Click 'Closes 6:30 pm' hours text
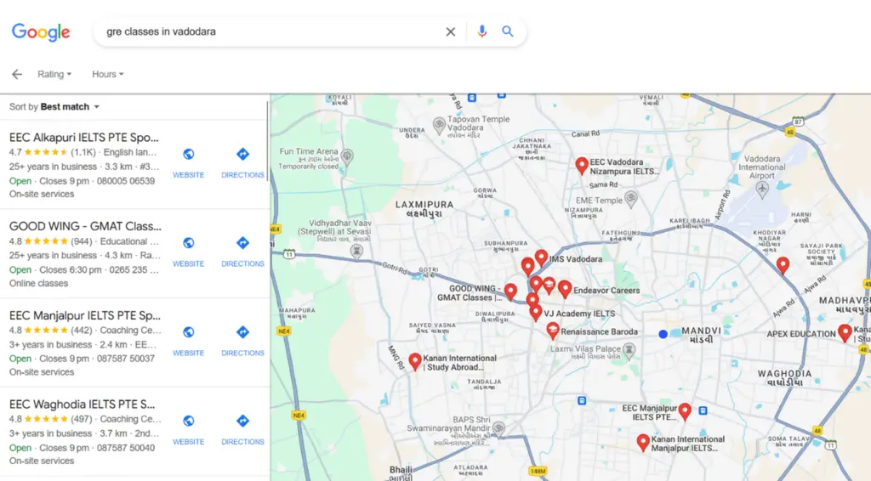The height and width of the screenshot is (481, 871). click(x=70, y=269)
